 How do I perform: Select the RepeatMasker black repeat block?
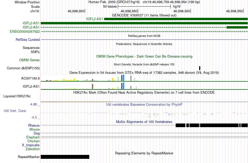tap(65, 157)
